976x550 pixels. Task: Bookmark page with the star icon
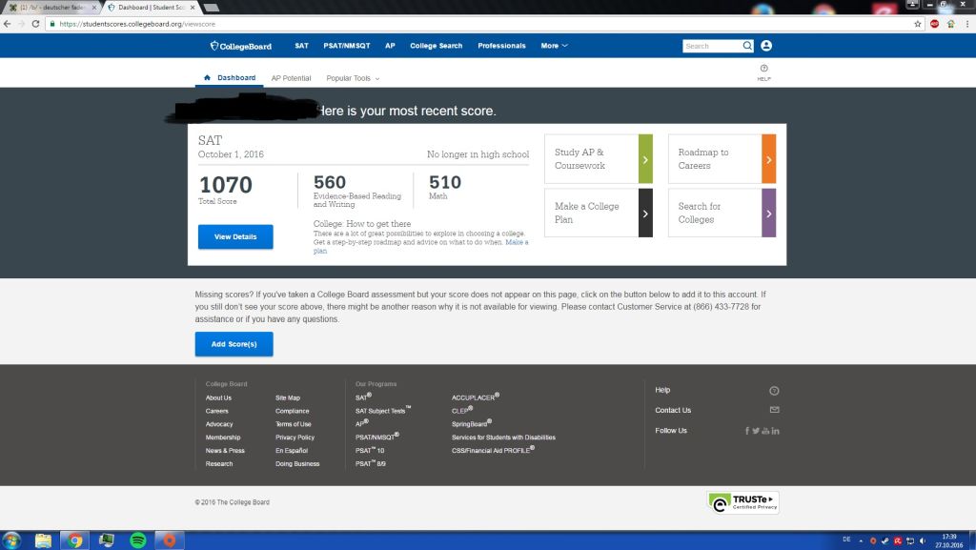pos(918,24)
